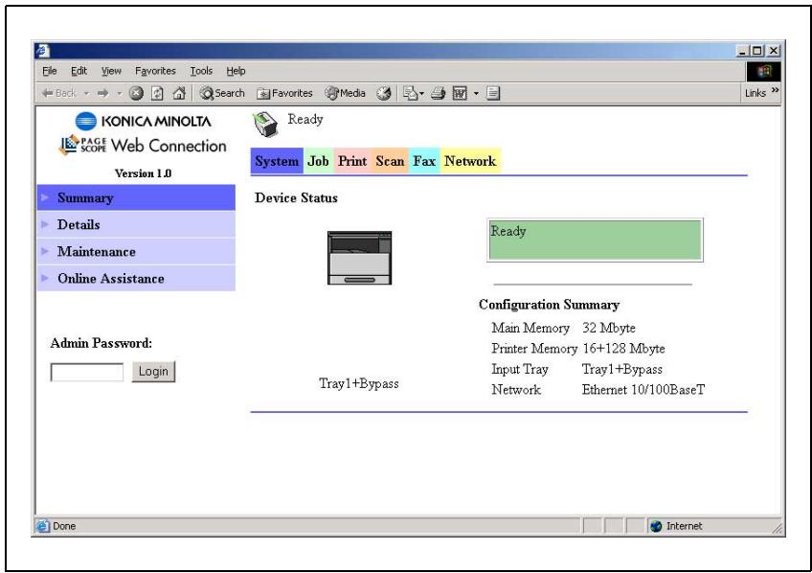The image size is (812, 573).
Task: Click the 'Version 1.0' text
Action: (143, 173)
